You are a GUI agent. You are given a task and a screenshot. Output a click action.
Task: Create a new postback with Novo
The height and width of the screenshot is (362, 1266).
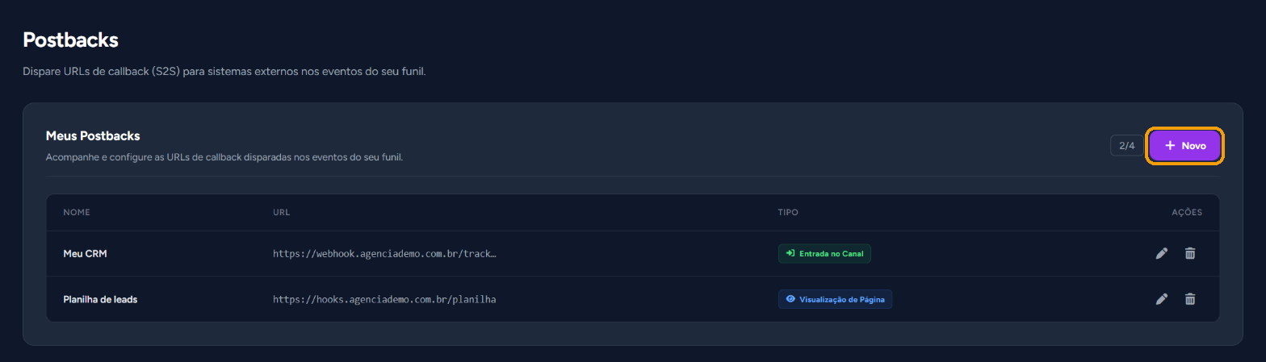[x=1185, y=146]
